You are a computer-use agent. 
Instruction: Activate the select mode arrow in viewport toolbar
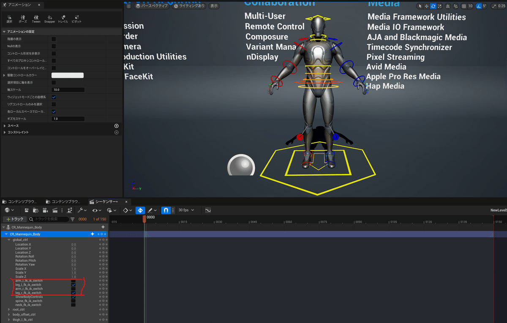tap(420, 6)
